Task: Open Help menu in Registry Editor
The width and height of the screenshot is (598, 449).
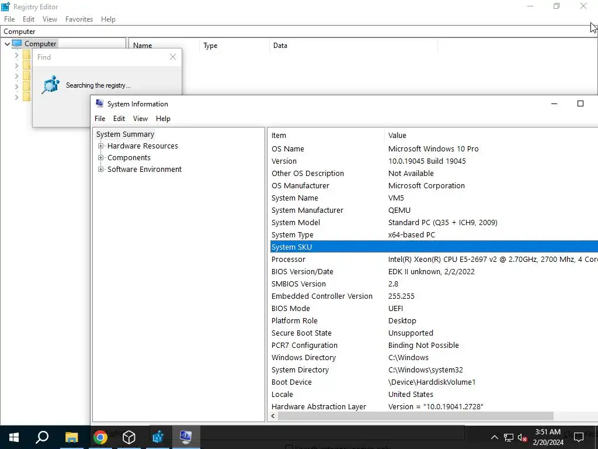Action: coord(108,19)
